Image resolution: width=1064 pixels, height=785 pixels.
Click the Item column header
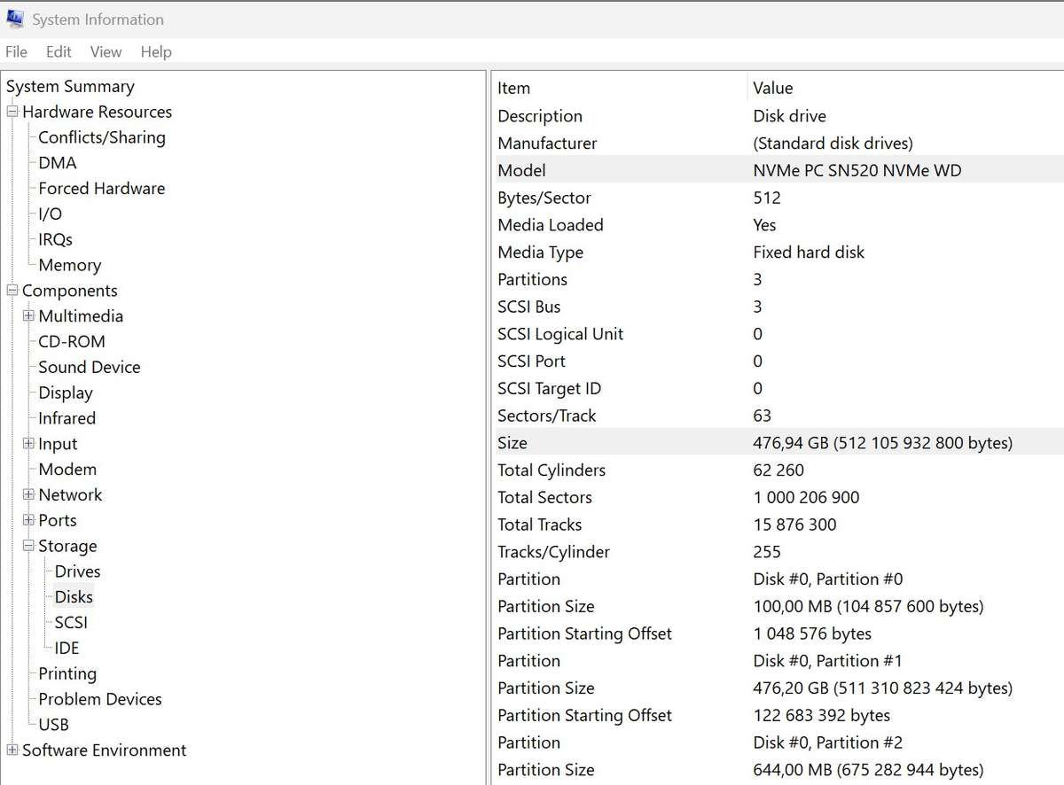514,88
